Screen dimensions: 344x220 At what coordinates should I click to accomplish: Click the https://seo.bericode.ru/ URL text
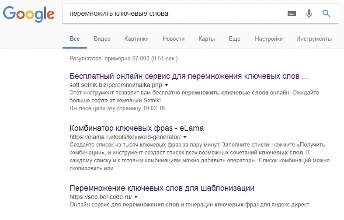tap(101, 197)
